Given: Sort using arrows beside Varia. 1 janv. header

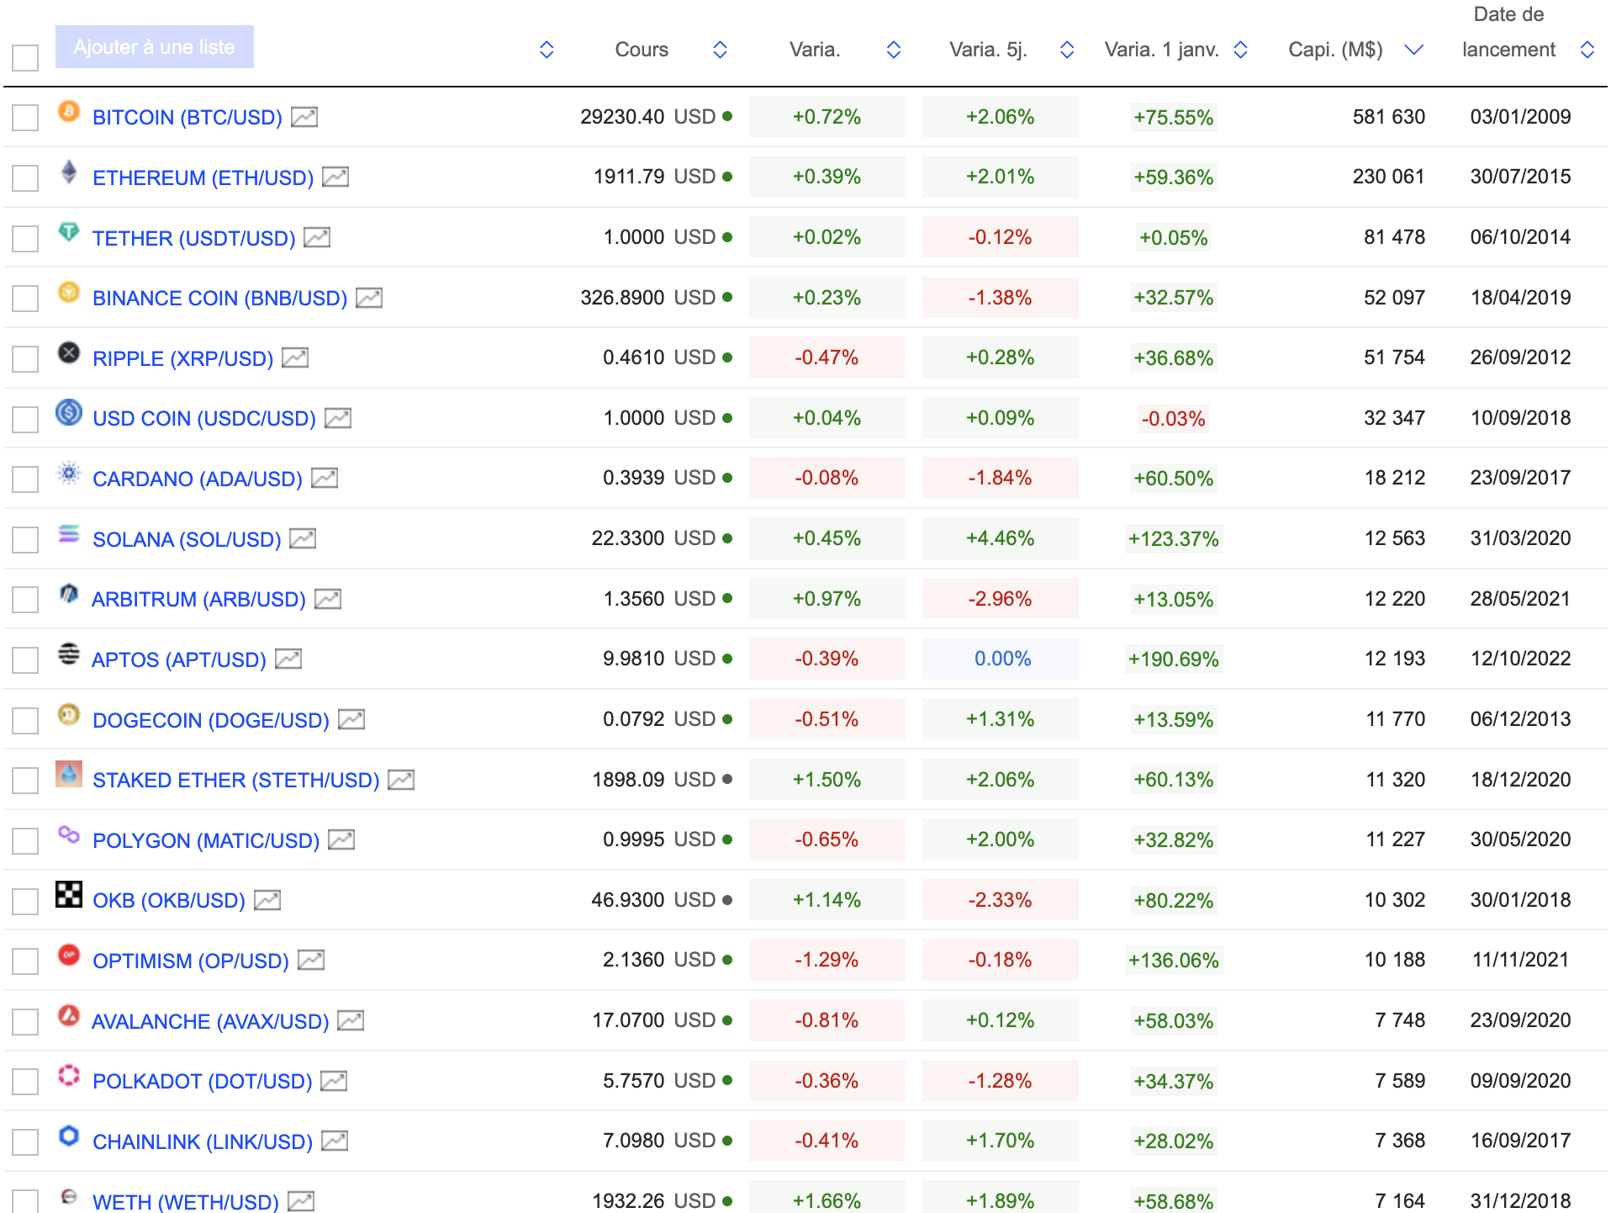Looking at the screenshot, I should [x=1240, y=50].
